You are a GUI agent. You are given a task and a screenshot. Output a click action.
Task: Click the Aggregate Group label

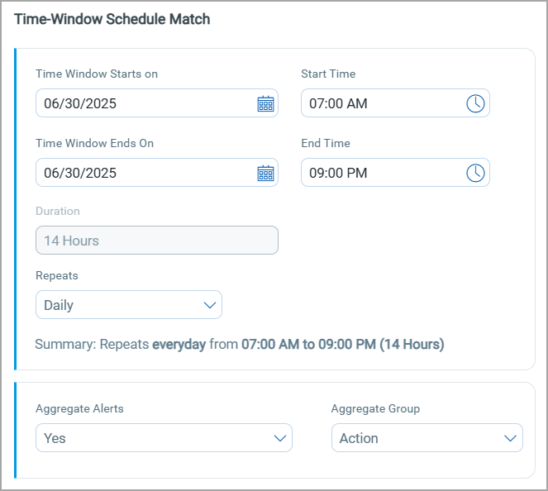(375, 408)
